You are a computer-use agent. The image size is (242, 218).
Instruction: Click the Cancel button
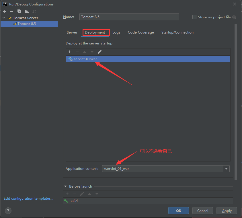pos(203,211)
